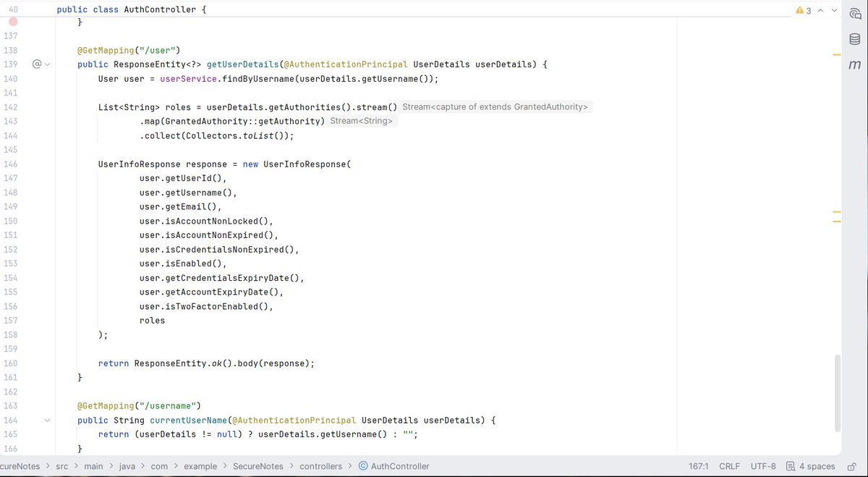This screenshot has height=477, width=868.
Task: Toggle the breakpoint dot in the gutter
Action: [x=14, y=22]
